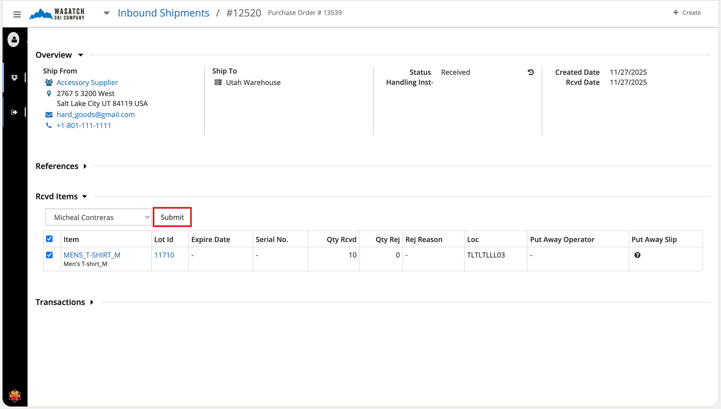The image size is (721, 409).
Task: Go to Inbound Shipments breadcrumb
Action: coord(163,13)
